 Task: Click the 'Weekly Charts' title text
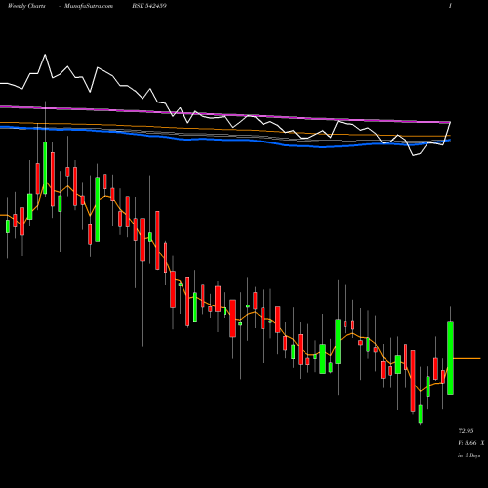[26, 6]
